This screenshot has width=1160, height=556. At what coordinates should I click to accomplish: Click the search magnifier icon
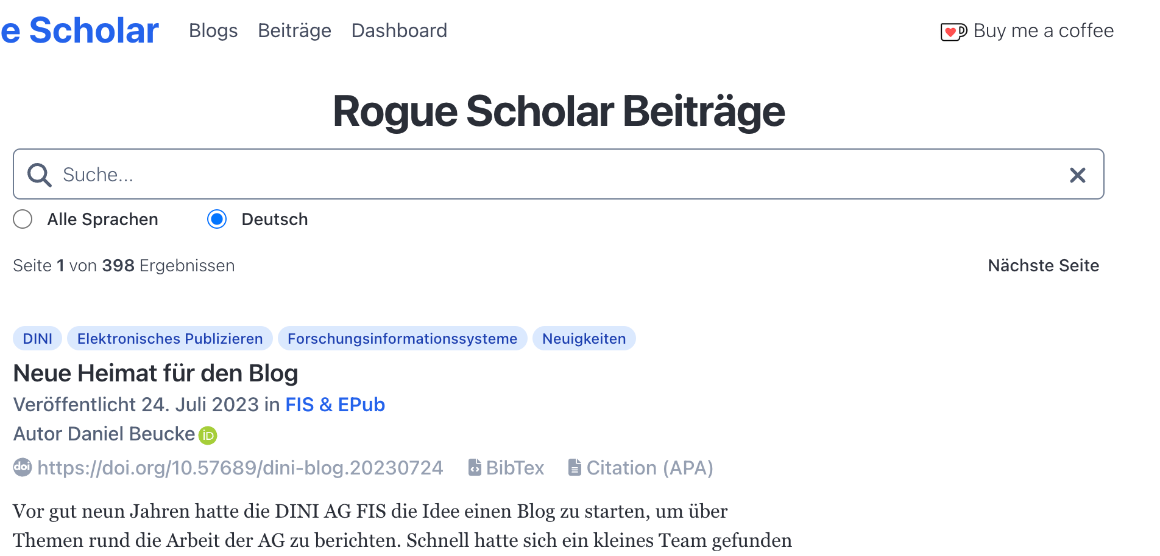(x=39, y=175)
